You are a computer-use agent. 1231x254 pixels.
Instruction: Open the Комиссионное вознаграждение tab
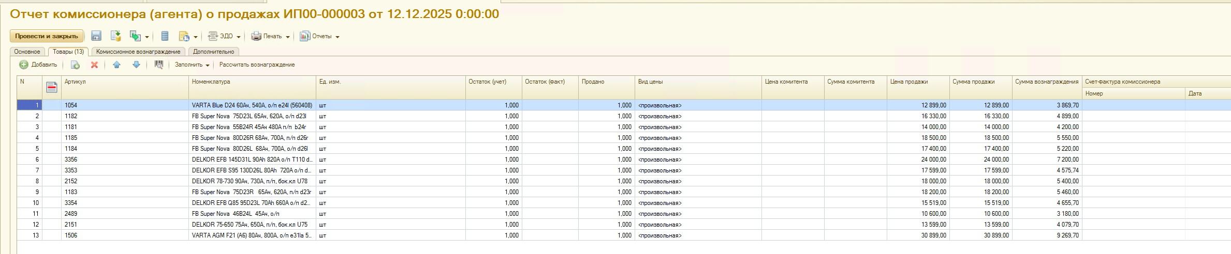(x=138, y=52)
